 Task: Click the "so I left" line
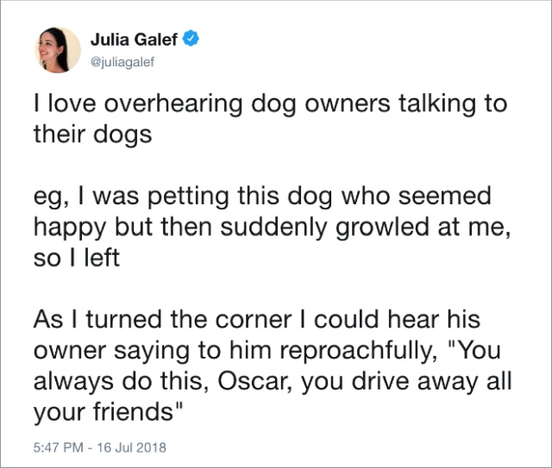pyautogui.click(x=76, y=258)
